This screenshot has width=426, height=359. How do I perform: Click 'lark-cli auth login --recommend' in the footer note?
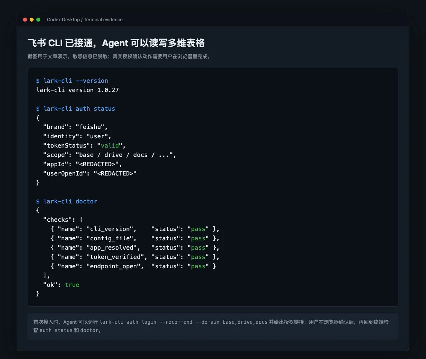146,322
